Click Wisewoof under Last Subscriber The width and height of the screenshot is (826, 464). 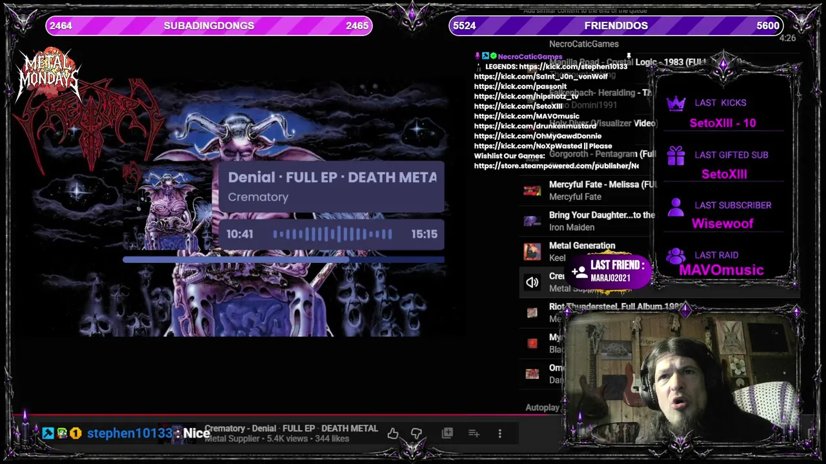723,224
